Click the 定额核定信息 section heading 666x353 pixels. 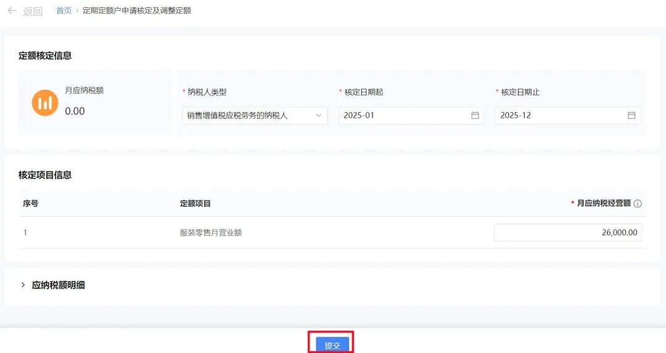pyautogui.click(x=45, y=55)
